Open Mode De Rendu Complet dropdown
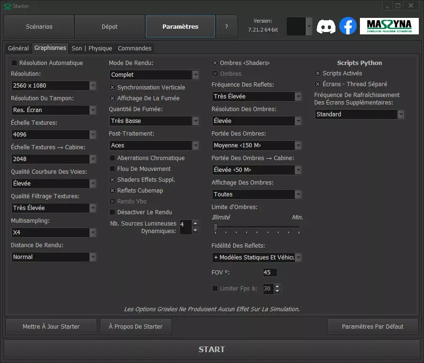Screen dimensions: 424x363 [x=154, y=75]
